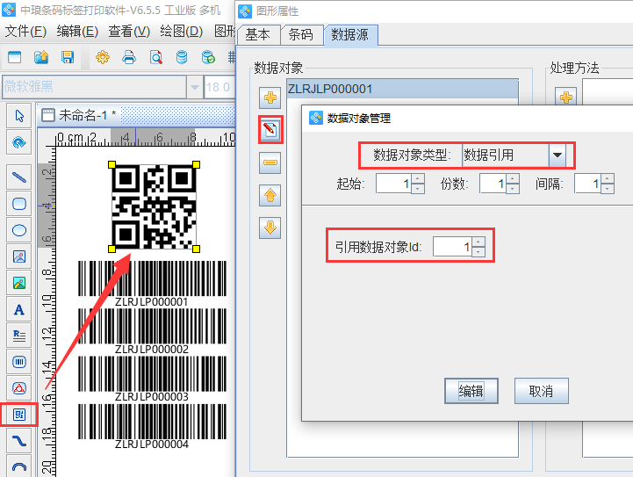
Task: Select the rounded rectangle tool
Action: point(19,204)
